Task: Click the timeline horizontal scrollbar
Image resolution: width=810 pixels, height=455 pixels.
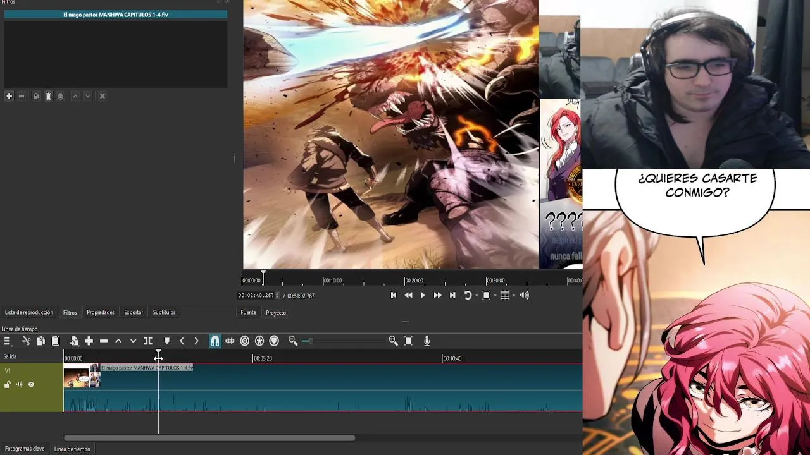Action: [209, 437]
